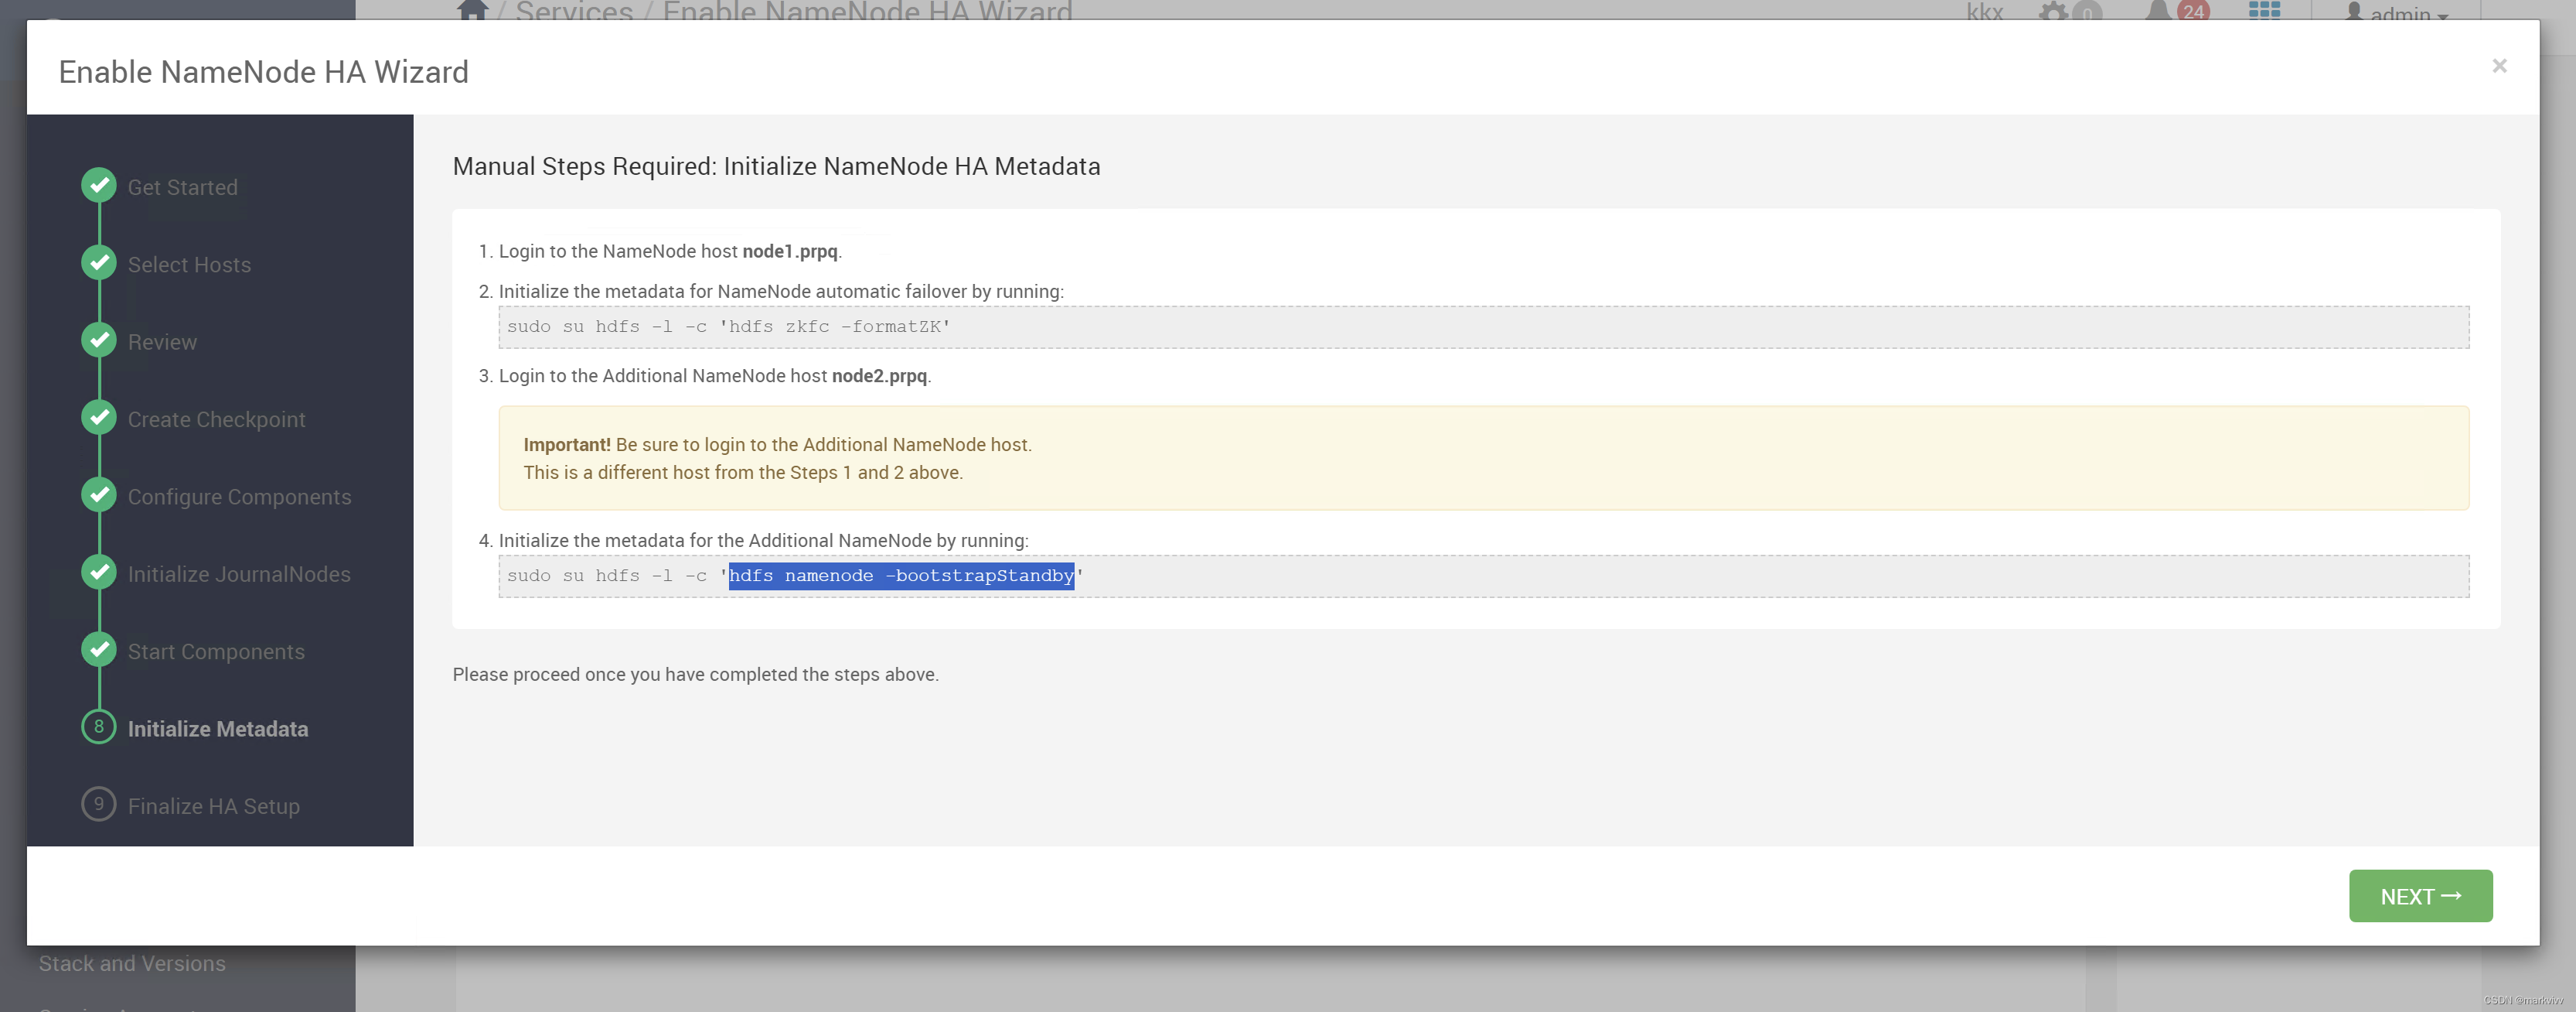Screen dimensions: 2576x1012
Task: Click the Start Components step checkmark icon
Action: [x=99, y=650]
